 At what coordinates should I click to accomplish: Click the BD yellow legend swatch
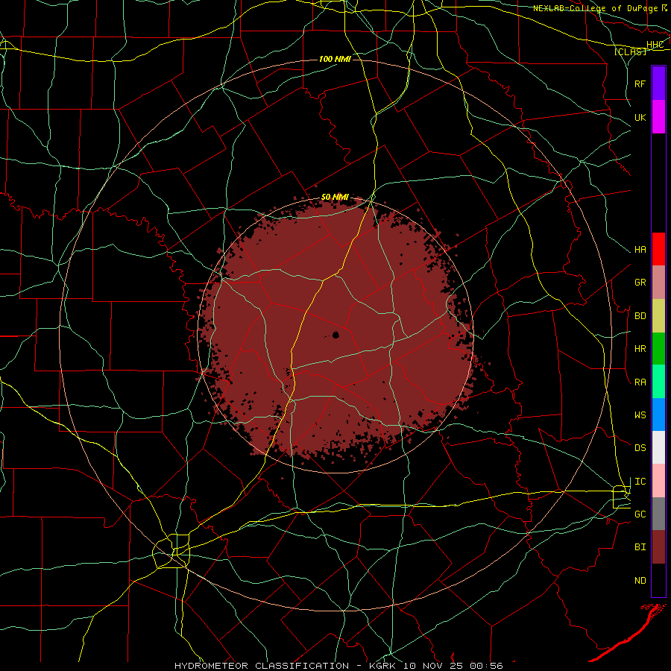point(658,315)
